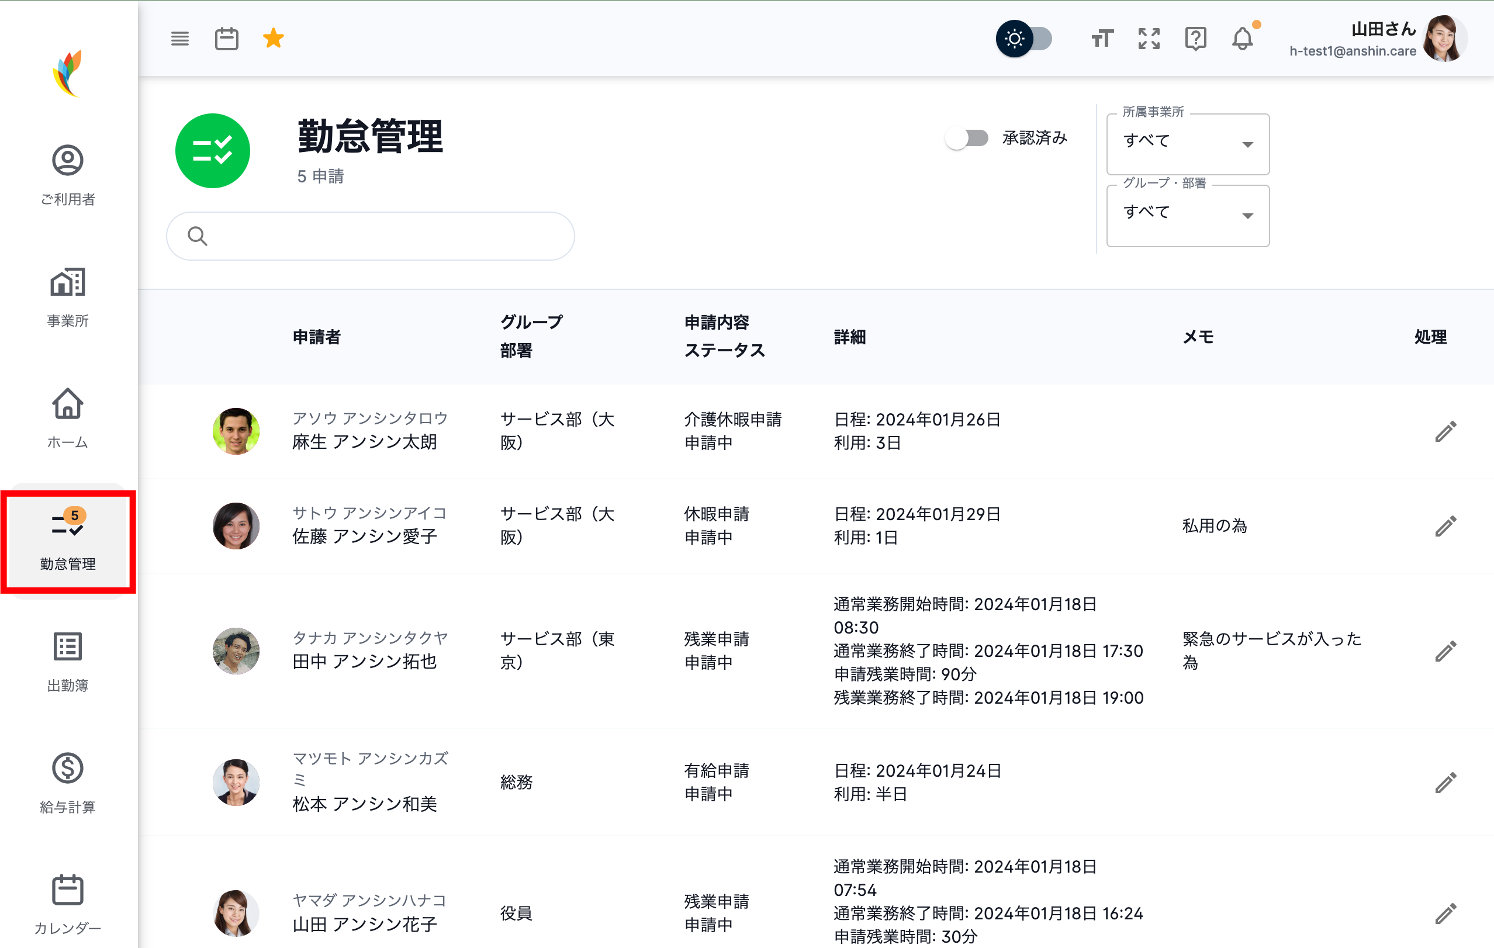Open the 給与計算 payroll section
The width and height of the screenshot is (1494, 948).
click(x=68, y=783)
